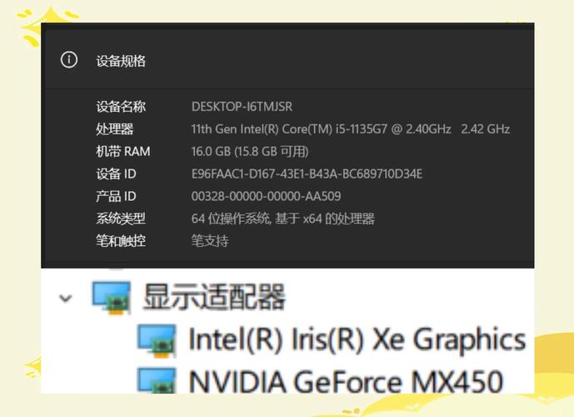Click the NVIDIA GeForce MX450 device icon
Viewport: 574px width, 417px height.
click(x=157, y=379)
